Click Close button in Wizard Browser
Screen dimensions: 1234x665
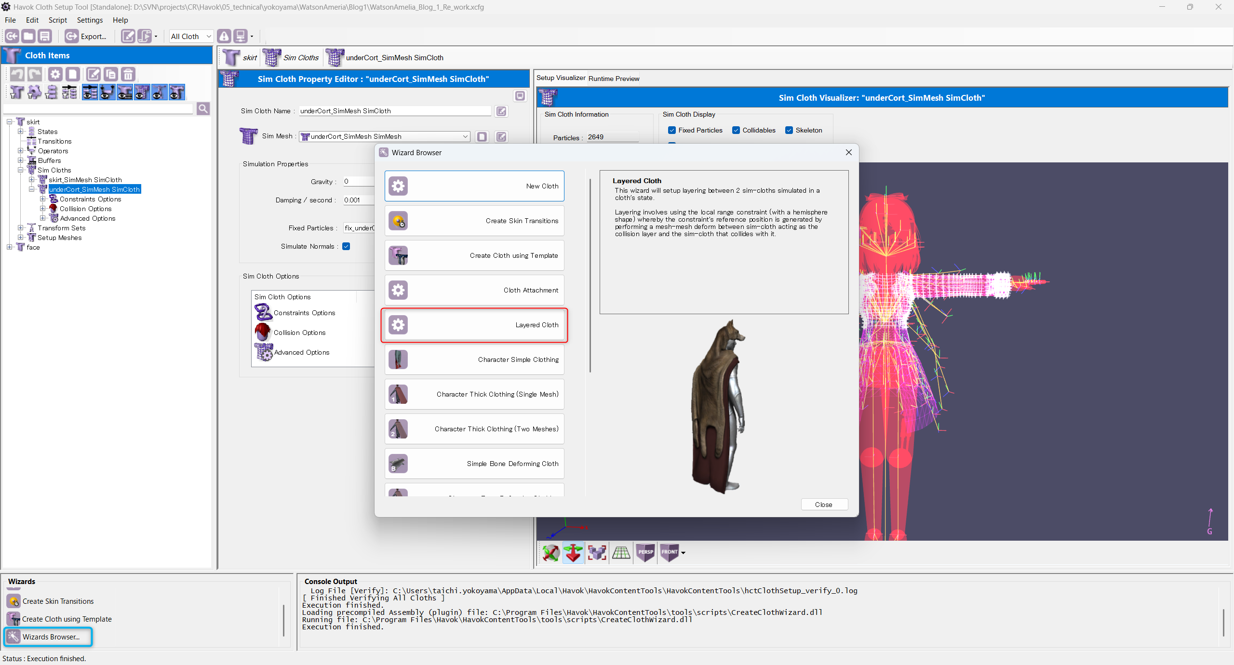824,505
